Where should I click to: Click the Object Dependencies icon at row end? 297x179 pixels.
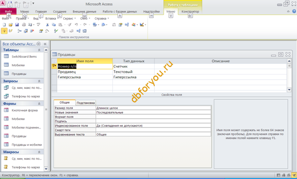[84, 31]
